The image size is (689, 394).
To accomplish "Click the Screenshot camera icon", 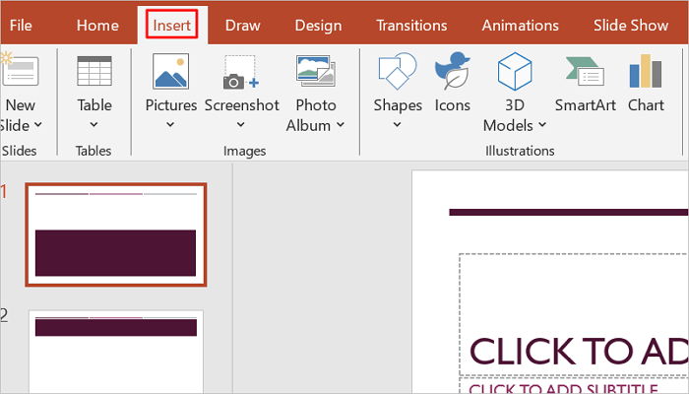I will (241, 72).
